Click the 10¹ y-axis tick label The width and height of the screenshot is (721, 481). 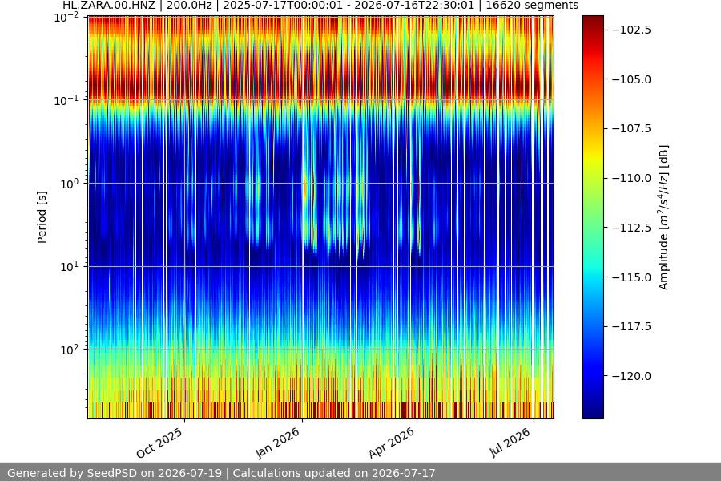[x=69, y=266]
